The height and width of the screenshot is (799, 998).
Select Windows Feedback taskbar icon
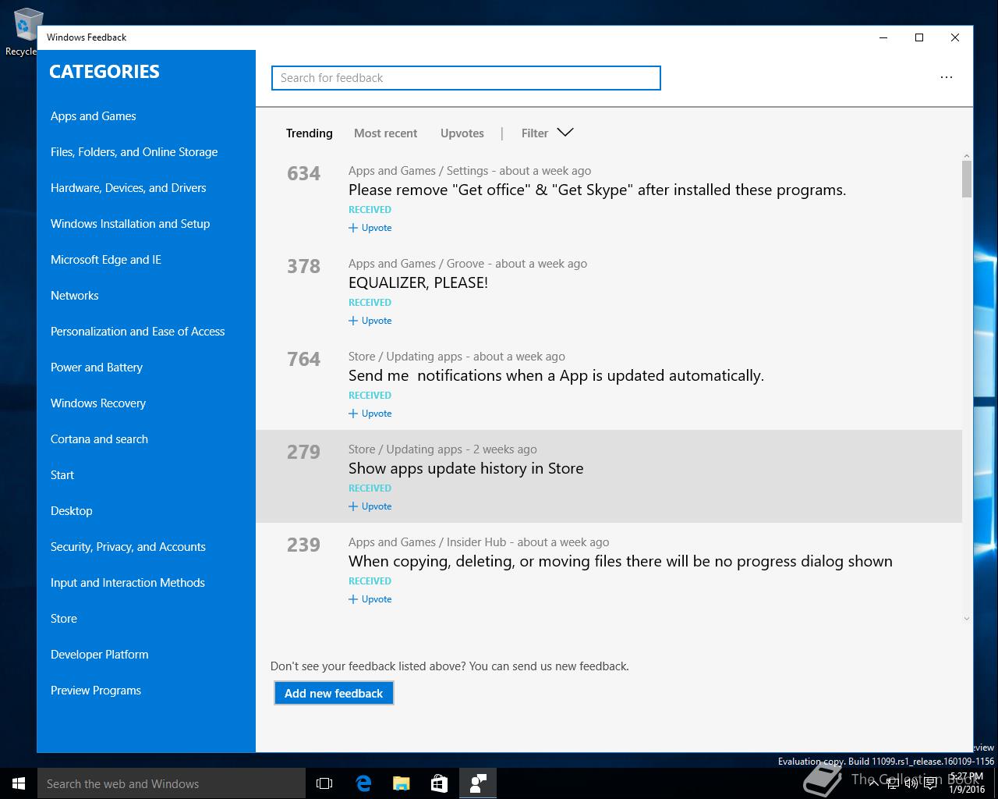[478, 783]
